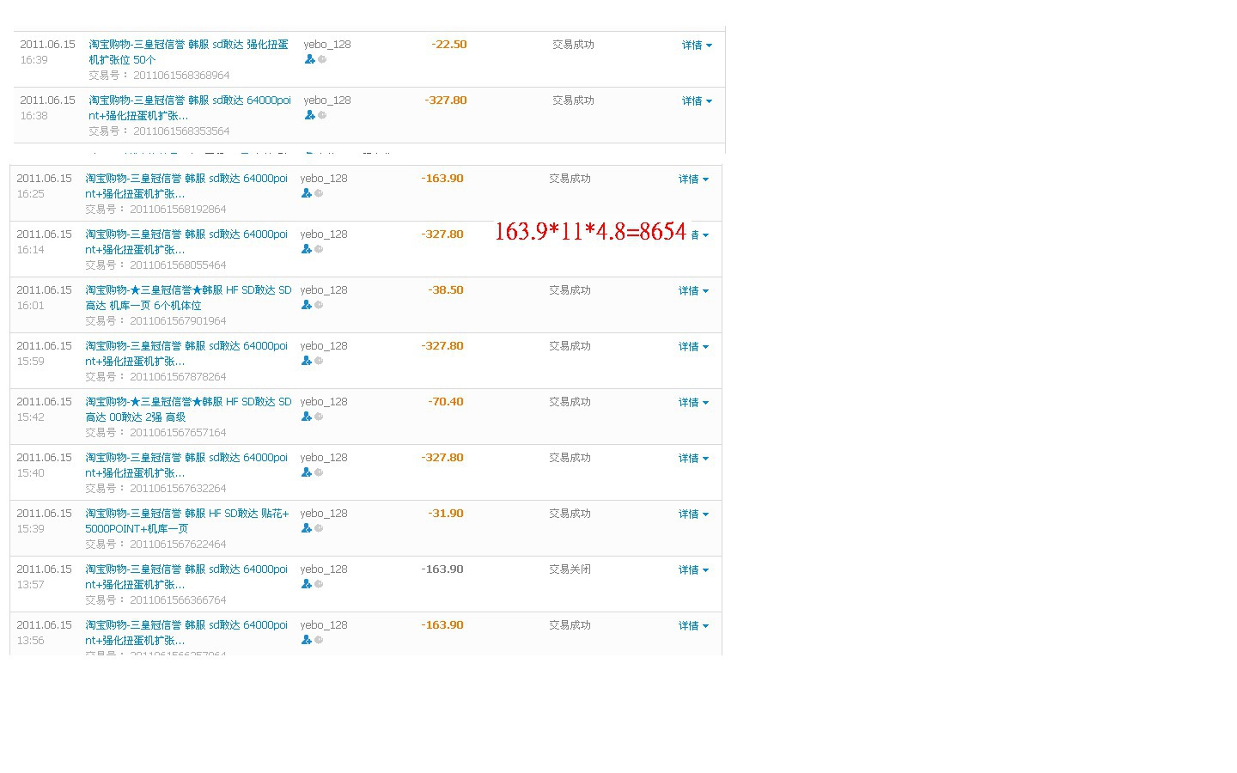Click the add-contact icon in the 15:59 row
The width and height of the screenshot is (1237, 773).
(x=306, y=361)
